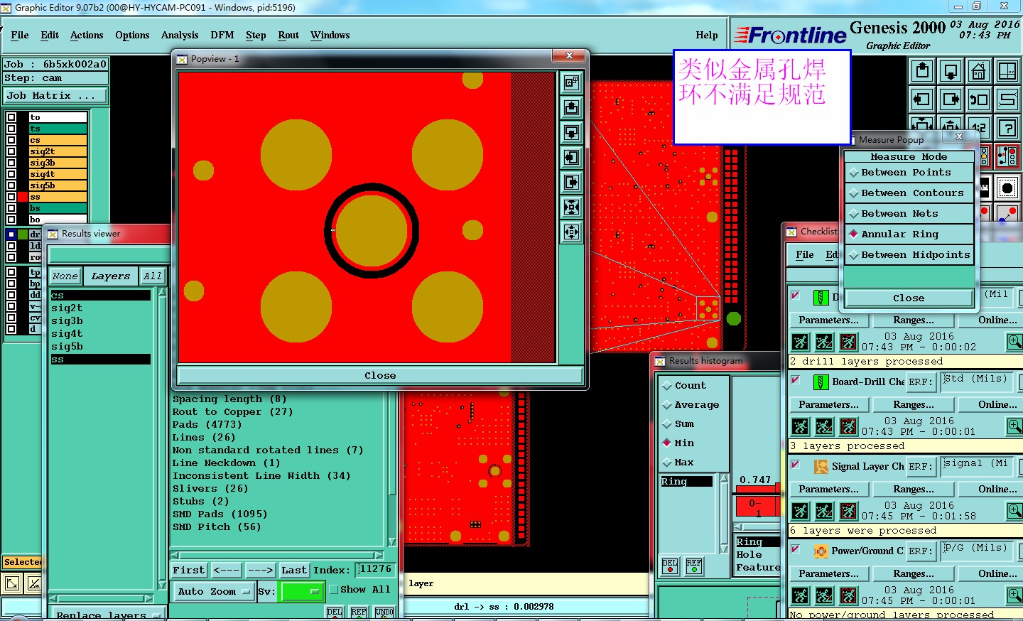Click the main editor pan down icon
1023x621 pixels.
coord(951,71)
